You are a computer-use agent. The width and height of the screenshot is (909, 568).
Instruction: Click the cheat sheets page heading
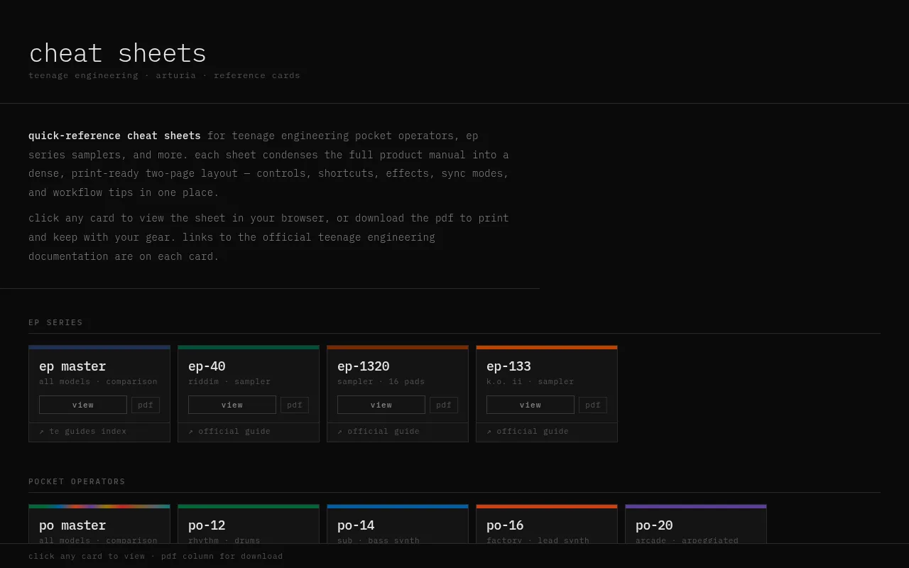pos(117,53)
